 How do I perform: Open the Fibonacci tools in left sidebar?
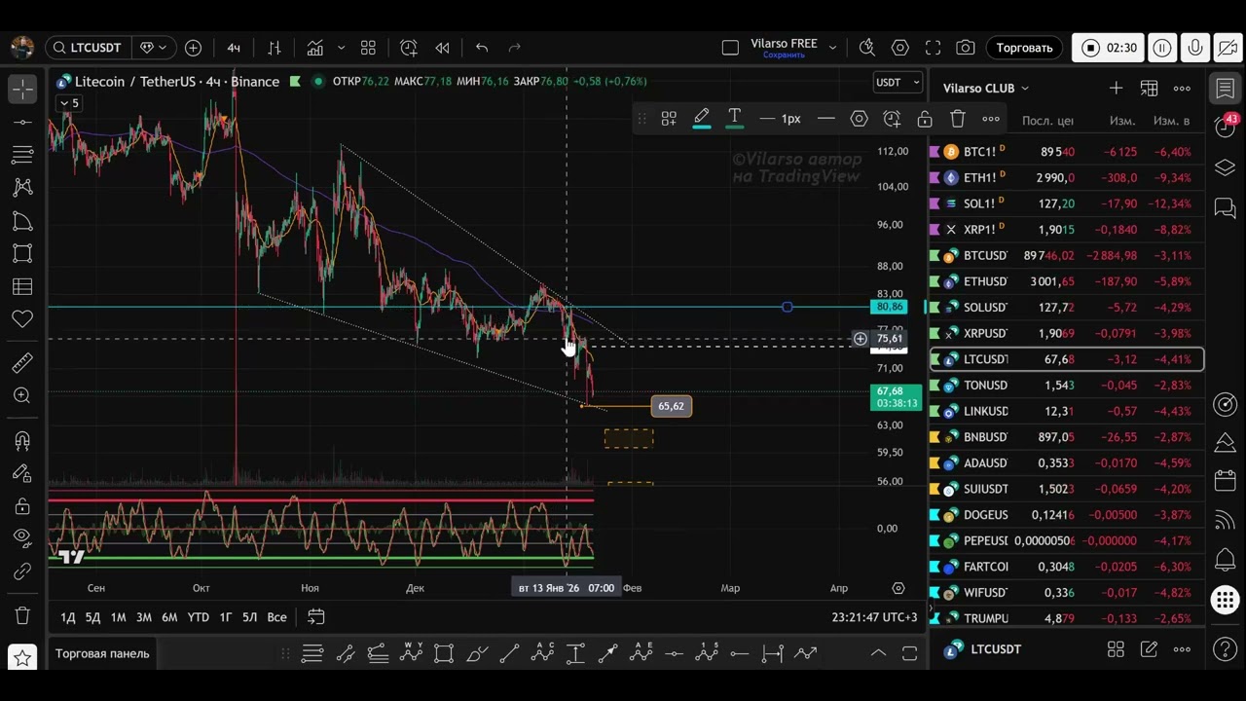[22, 155]
